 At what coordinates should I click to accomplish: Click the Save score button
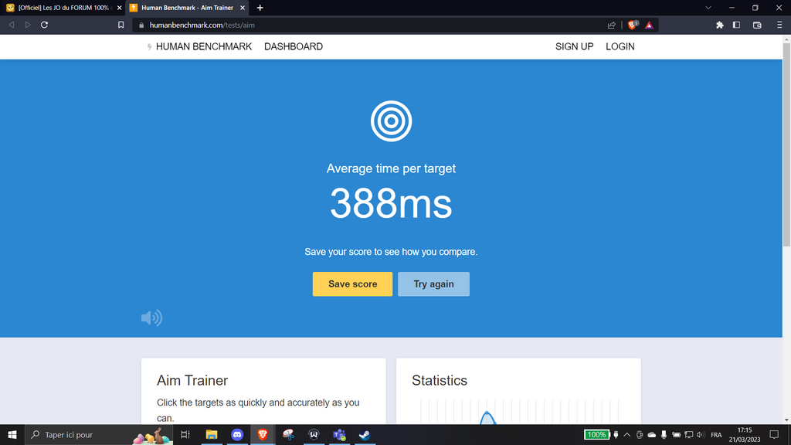click(352, 284)
